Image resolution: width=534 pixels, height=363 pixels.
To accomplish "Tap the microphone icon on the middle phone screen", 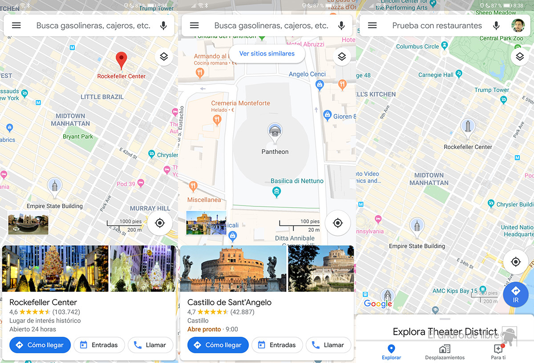I will (341, 25).
